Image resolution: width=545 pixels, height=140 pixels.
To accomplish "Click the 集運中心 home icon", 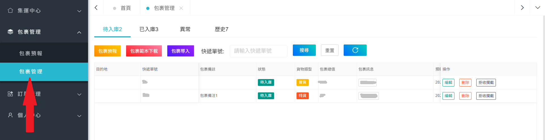I will [x=11, y=10].
